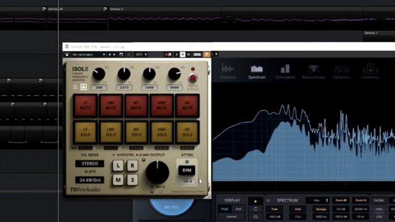Image resolution: width=395 pixels, height=222 pixels.
Task: Switch to the Loudness view
Action: click(x=370, y=72)
